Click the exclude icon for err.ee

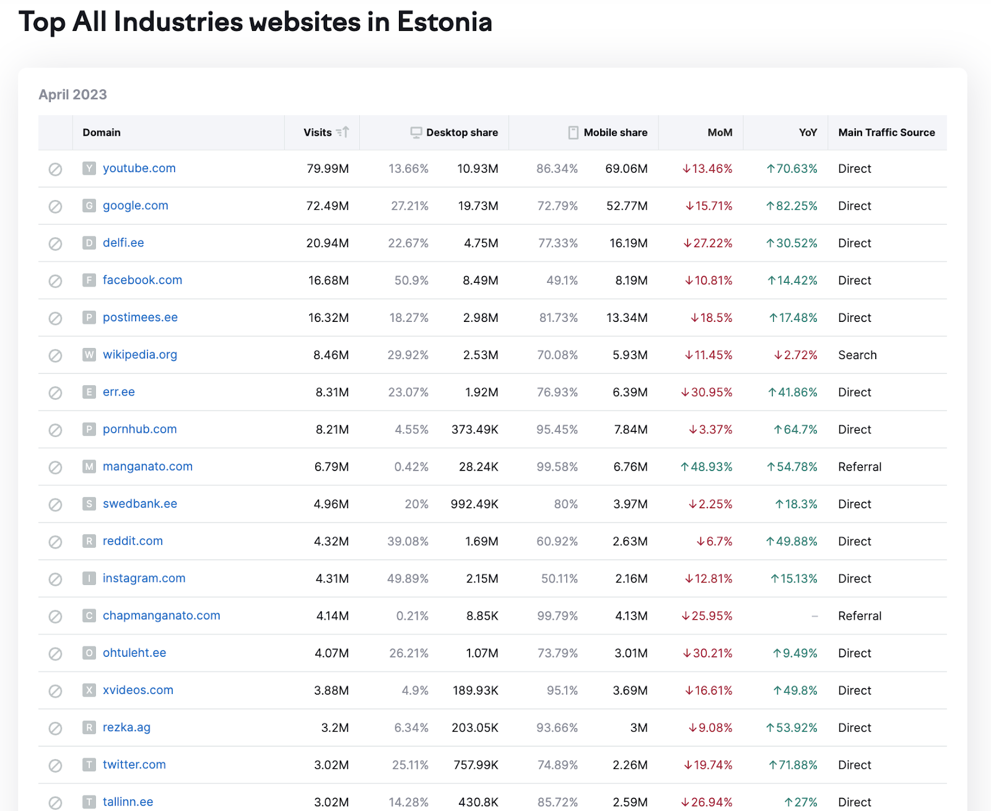(x=55, y=392)
